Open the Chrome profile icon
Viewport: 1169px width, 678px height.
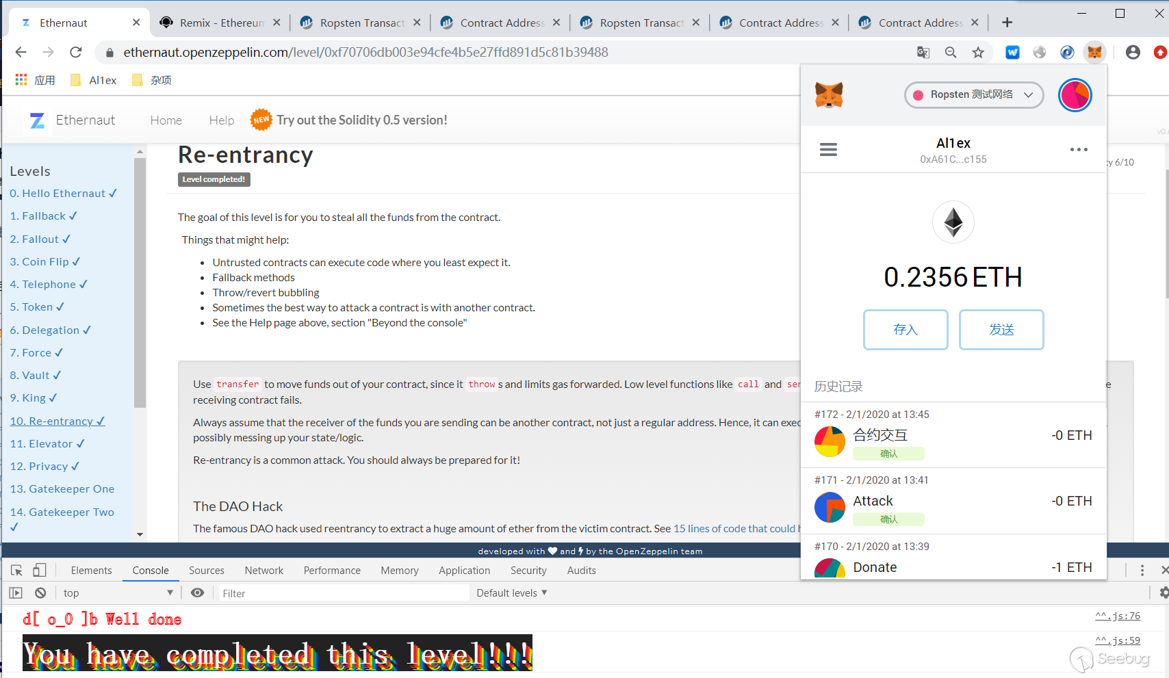[1133, 52]
